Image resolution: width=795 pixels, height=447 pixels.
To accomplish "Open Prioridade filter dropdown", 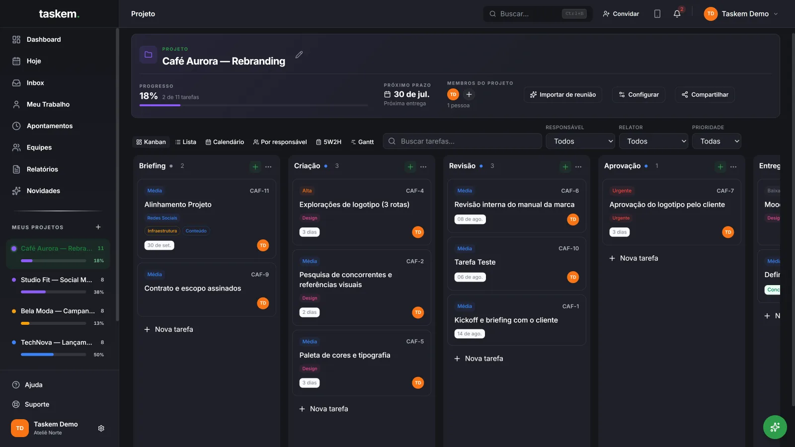I will click(716, 142).
